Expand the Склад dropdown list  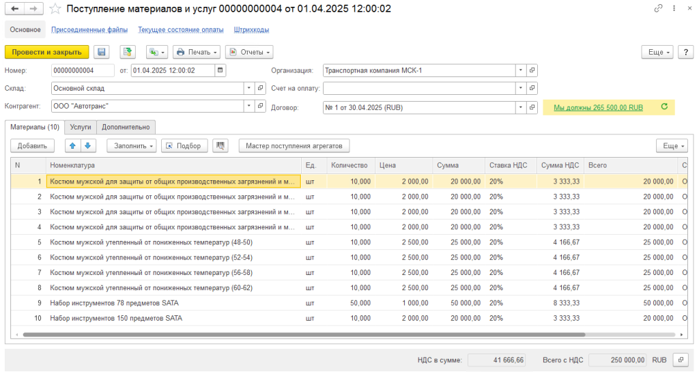[x=248, y=88]
